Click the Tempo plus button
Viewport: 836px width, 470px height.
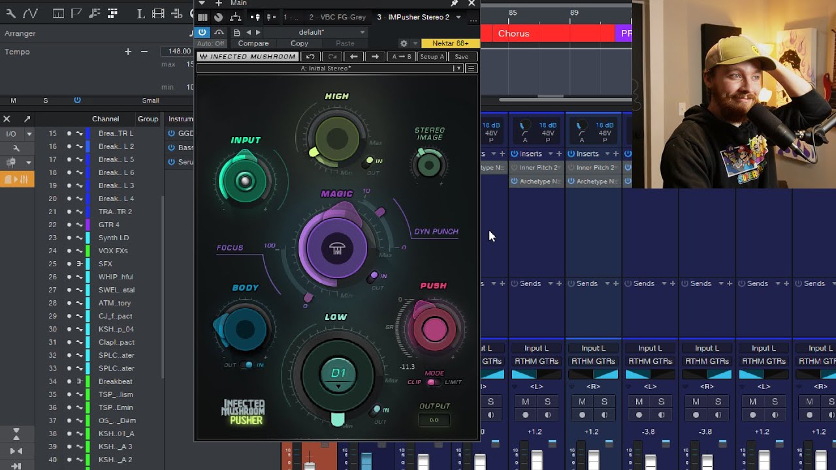[x=128, y=52]
